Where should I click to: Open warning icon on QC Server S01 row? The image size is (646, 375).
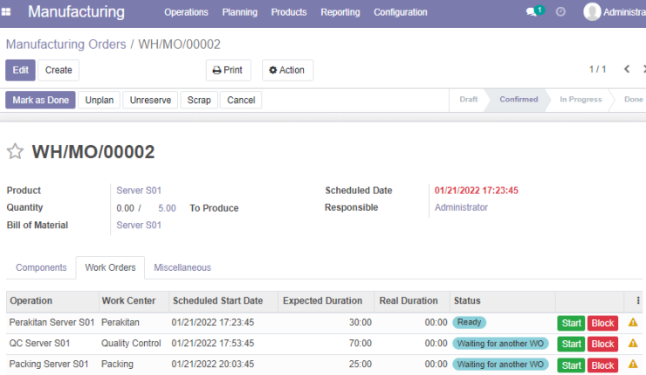(633, 344)
